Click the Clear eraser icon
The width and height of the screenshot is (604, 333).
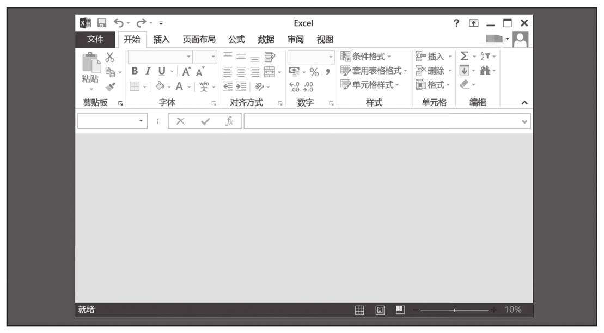pyautogui.click(x=465, y=84)
